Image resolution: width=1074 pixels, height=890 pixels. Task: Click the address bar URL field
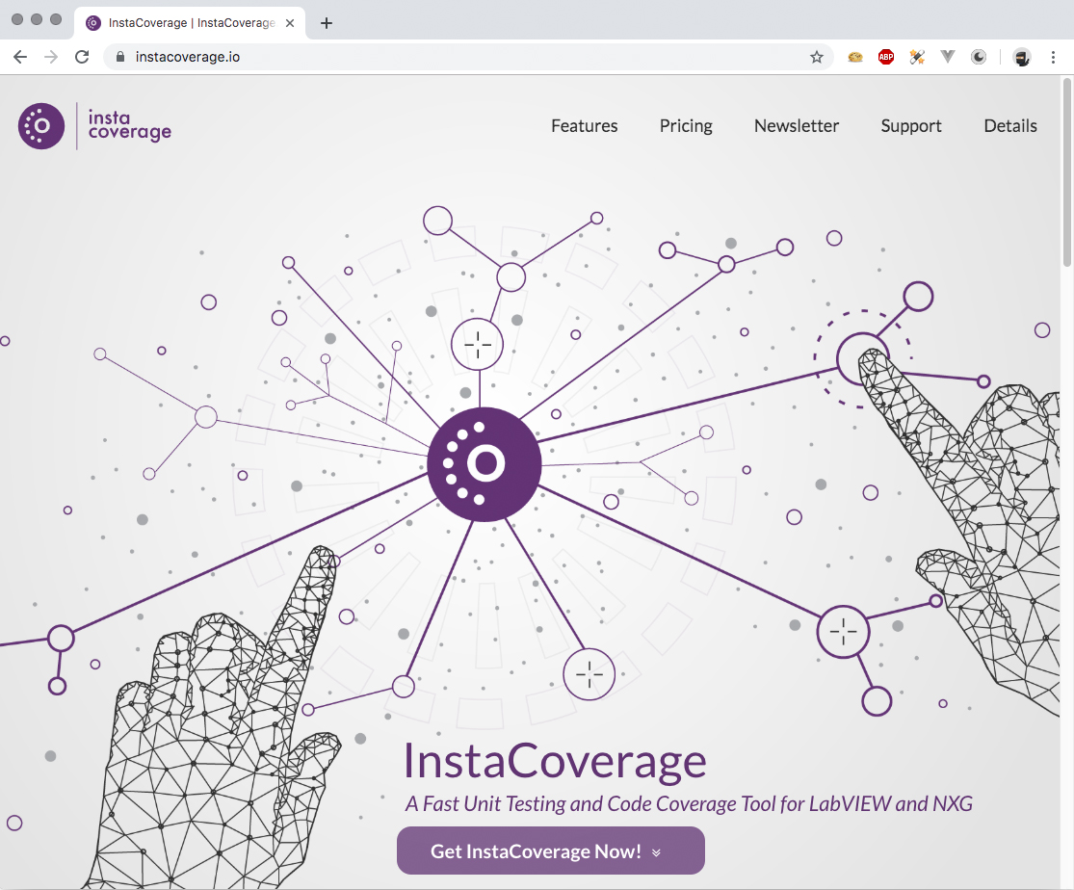coord(466,57)
